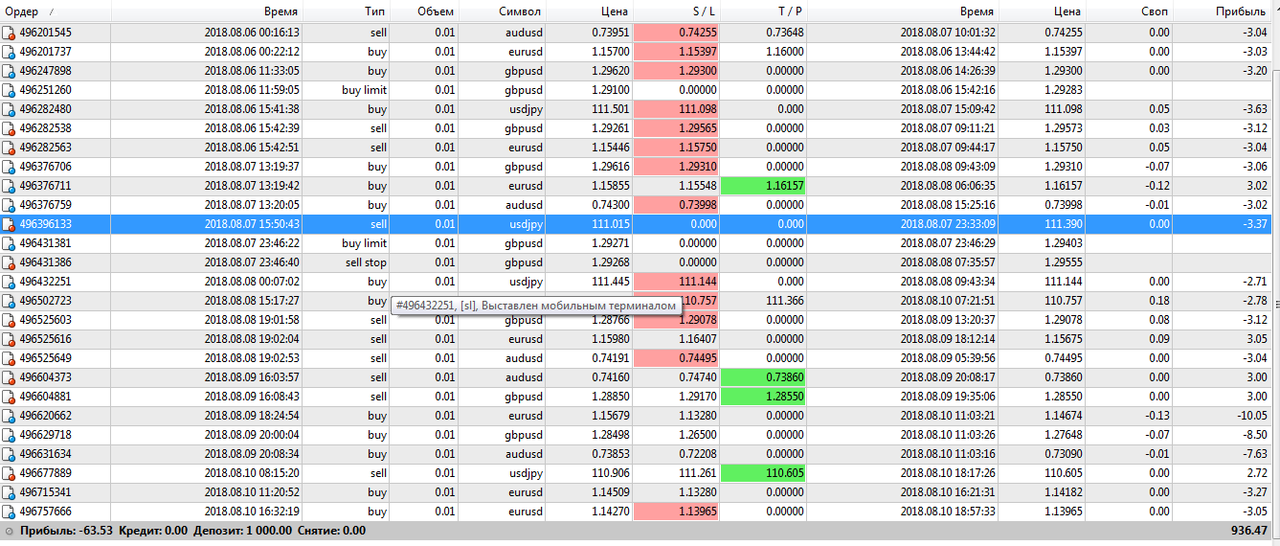Viewport: 1280px width, 546px height.
Task: Click the order icon for 496282563
Action: tap(9, 148)
